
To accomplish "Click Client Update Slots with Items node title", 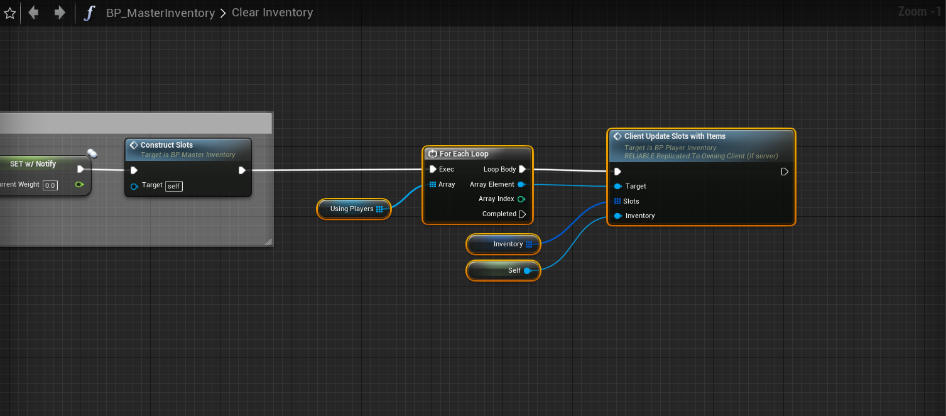I will click(x=674, y=136).
